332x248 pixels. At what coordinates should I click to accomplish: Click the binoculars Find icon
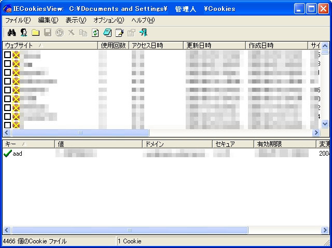coord(11,33)
